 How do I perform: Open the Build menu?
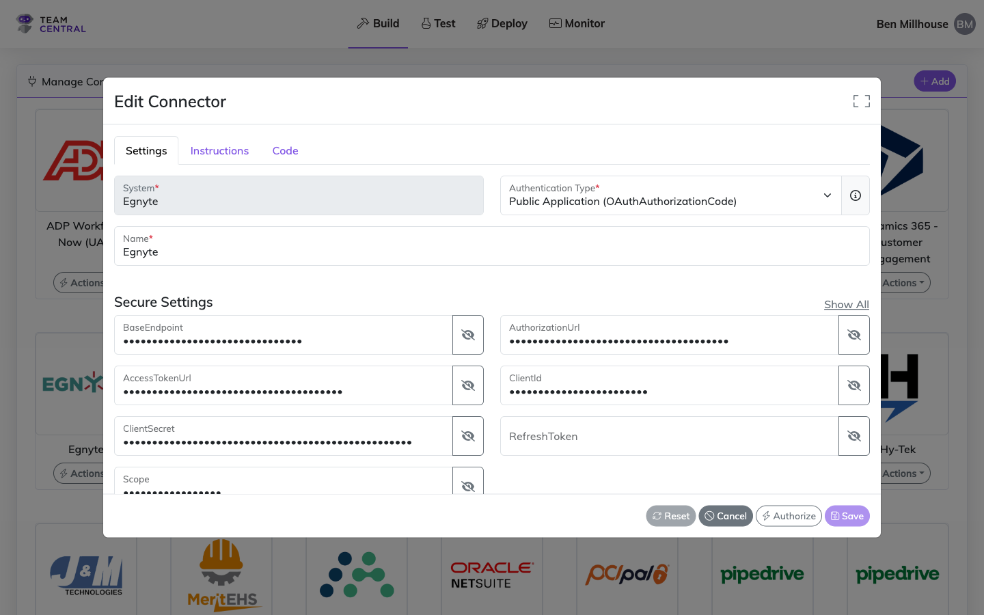coord(378,23)
